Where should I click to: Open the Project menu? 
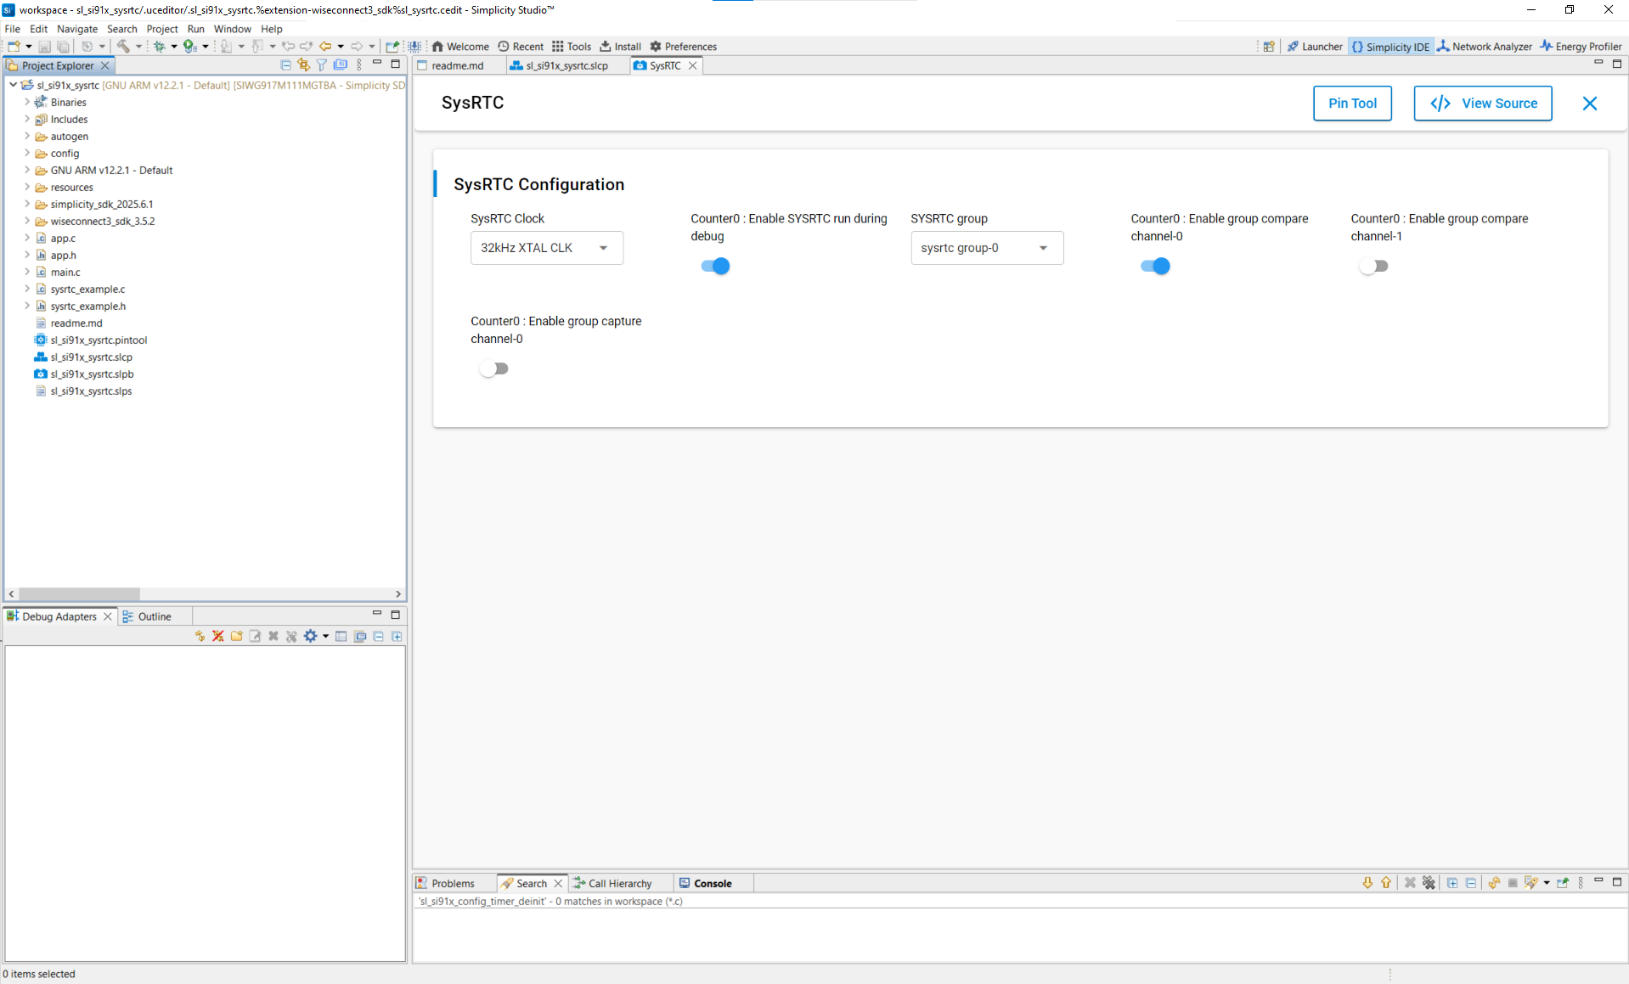[161, 29]
